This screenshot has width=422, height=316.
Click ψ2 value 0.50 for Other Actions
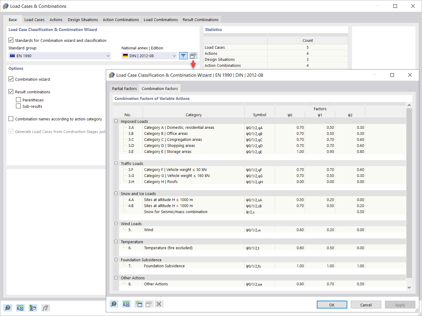click(350, 284)
